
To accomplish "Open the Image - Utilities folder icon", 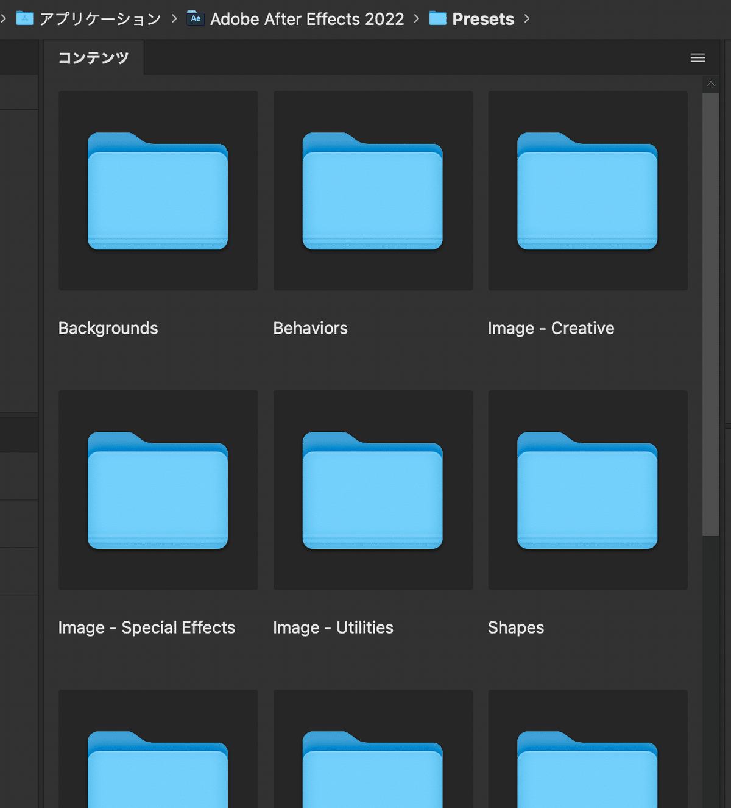I will [373, 490].
